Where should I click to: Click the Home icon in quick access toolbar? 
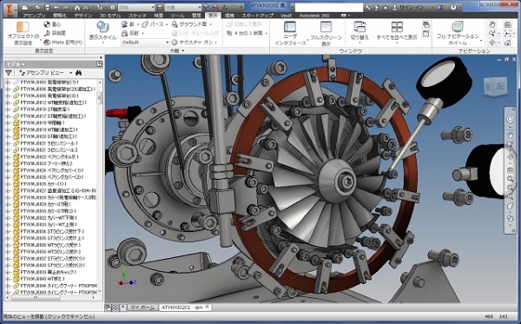tap(77, 7)
